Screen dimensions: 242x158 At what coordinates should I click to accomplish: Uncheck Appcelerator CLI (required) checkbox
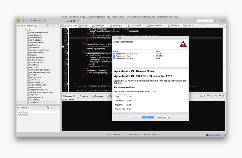pos(114,54)
